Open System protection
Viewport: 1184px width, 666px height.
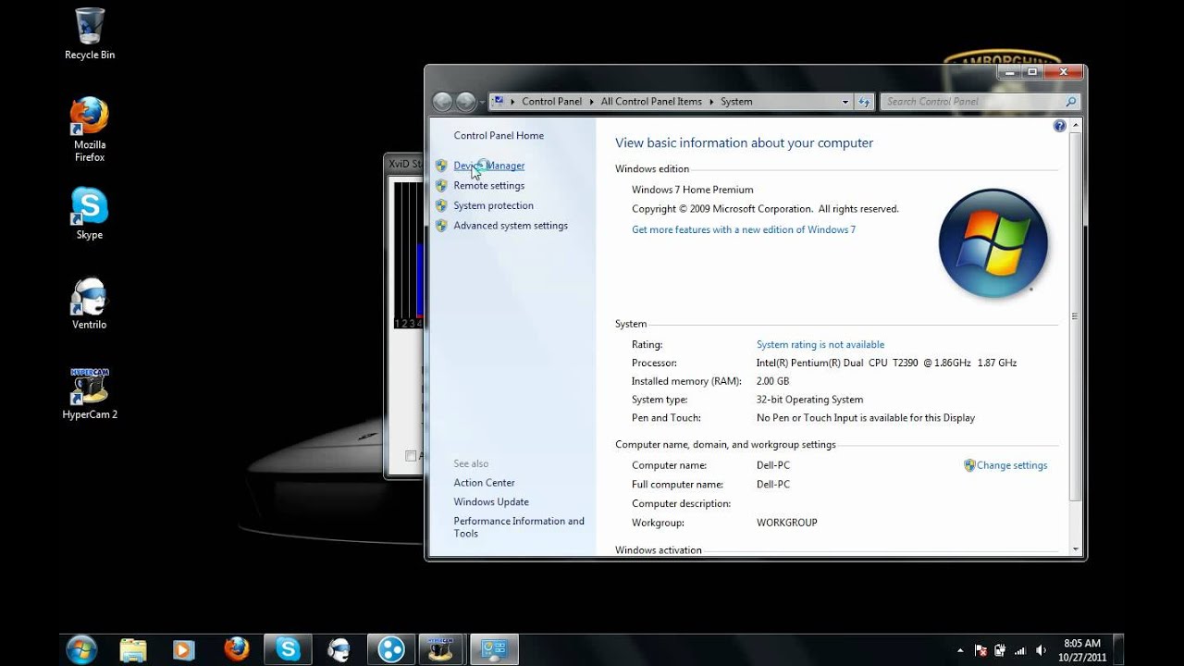(493, 205)
